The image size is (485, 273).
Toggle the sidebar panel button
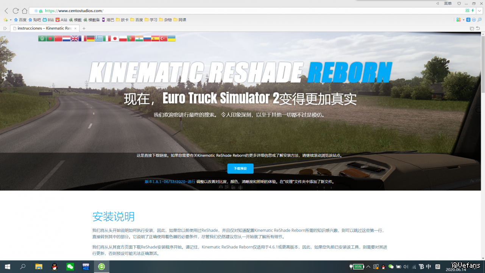coord(5,28)
